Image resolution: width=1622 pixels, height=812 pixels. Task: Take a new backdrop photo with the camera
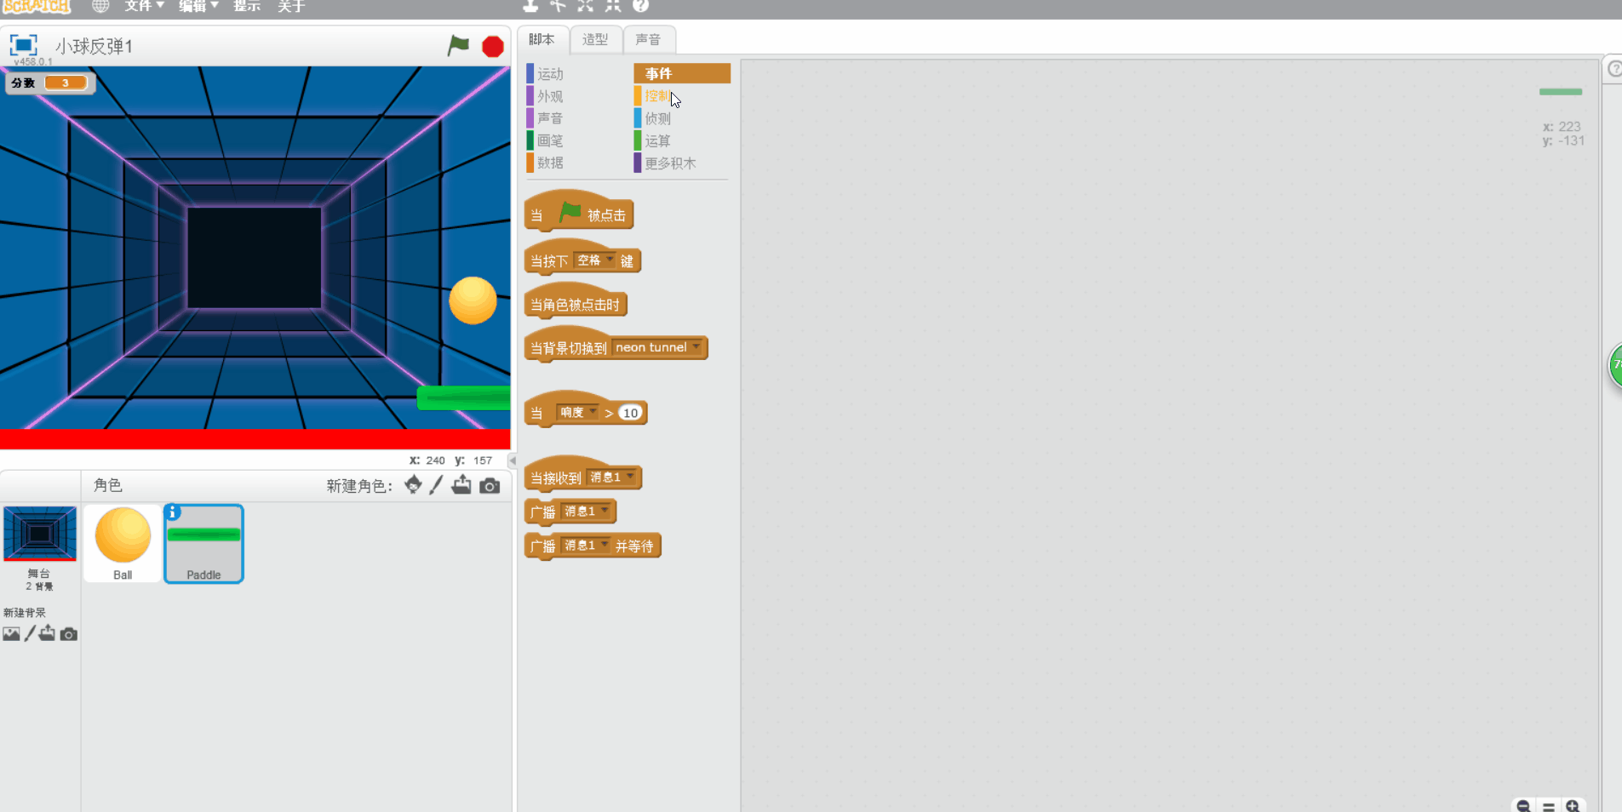[x=69, y=634]
